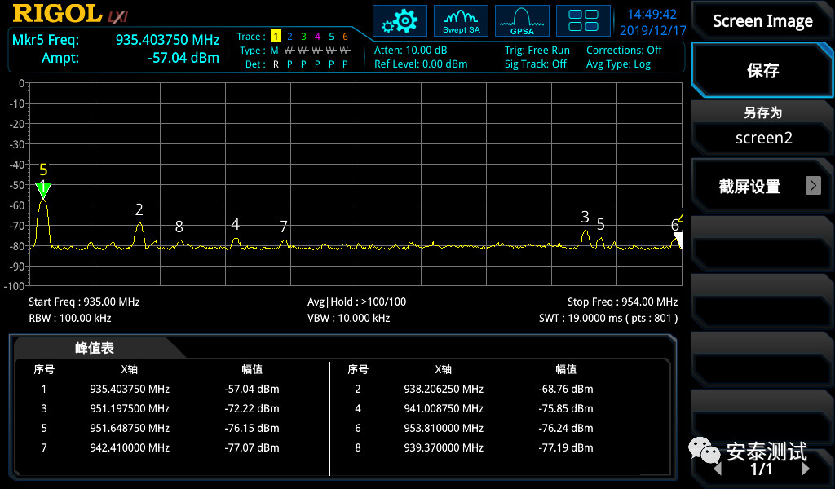
Task: Click the 保存 save button
Action: (x=762, y=70)
